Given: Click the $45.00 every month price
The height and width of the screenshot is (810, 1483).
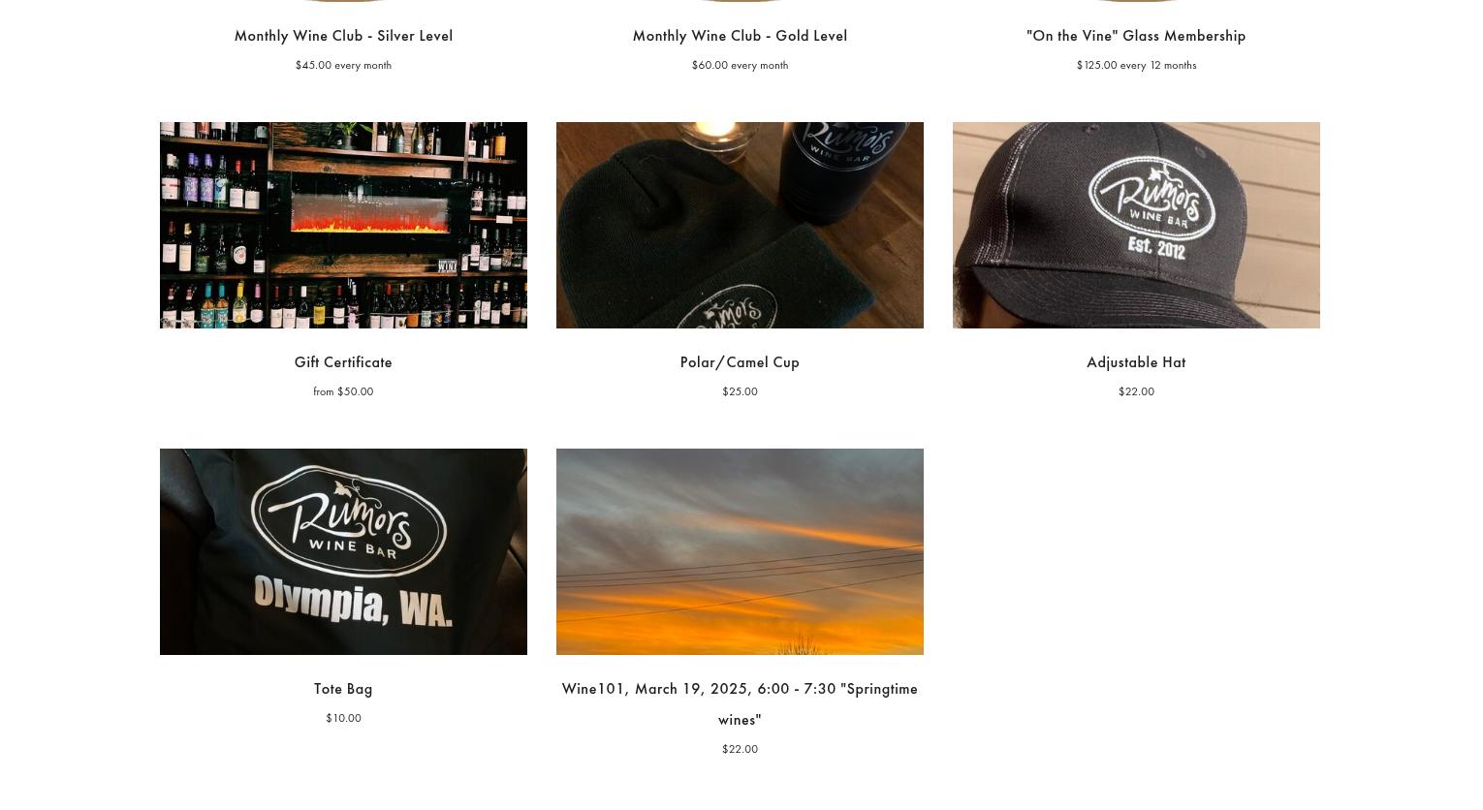Looking at the screenshot, I should tap(343, 65).
